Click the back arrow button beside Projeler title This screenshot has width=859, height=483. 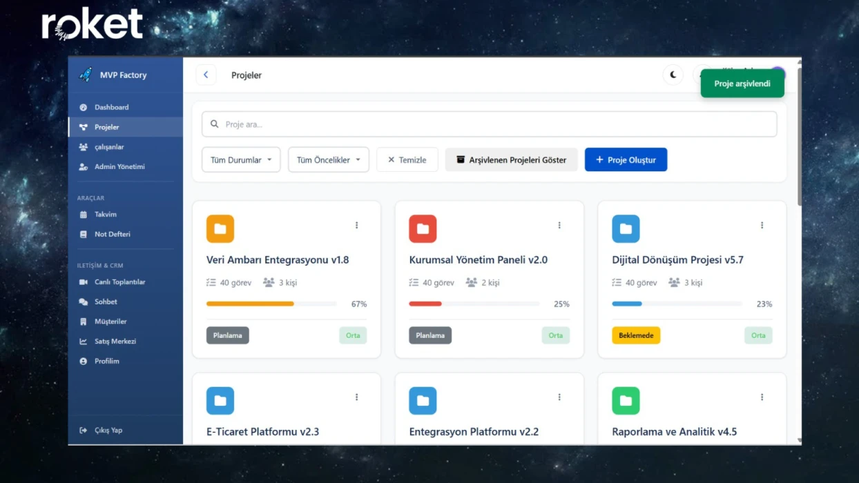click(206, 75)
